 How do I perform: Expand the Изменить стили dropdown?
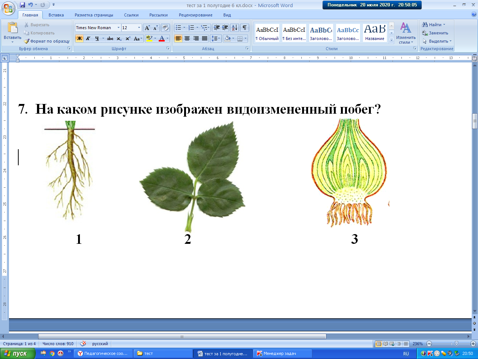coord(406,33)
